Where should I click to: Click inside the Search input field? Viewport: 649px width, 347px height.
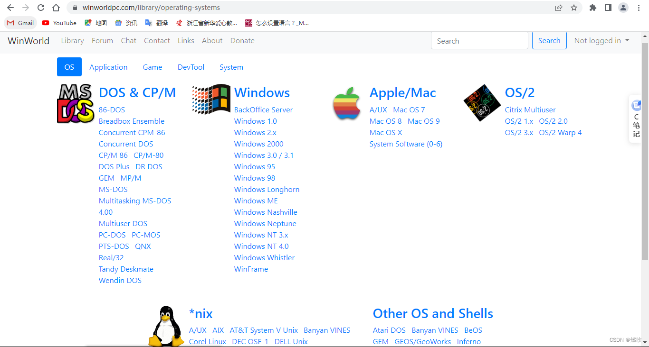click(479, 40)
